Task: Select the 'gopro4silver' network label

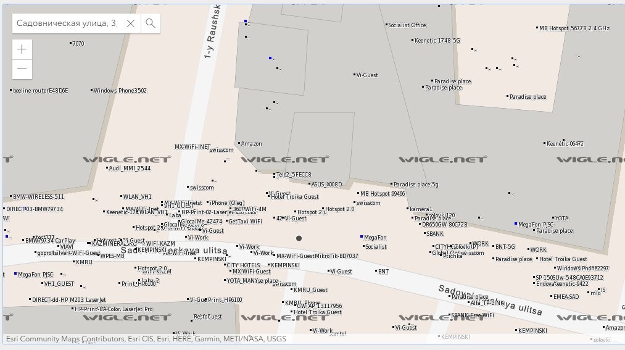Action: click(54, 253)
